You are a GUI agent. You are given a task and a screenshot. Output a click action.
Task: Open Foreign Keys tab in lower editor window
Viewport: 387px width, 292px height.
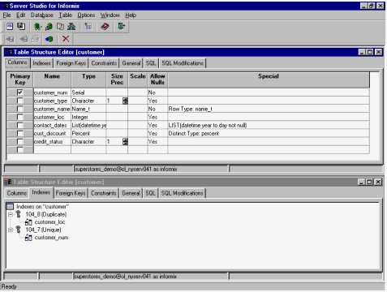(x=71, y=193)
